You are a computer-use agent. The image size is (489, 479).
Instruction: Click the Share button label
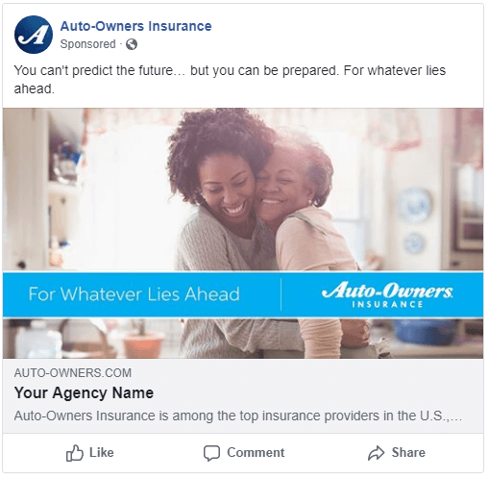pos(408,453)
